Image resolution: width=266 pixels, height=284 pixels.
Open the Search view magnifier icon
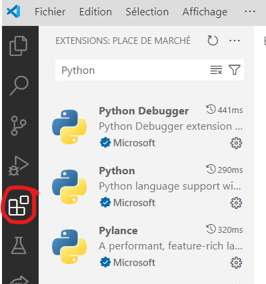coord(19,86)
